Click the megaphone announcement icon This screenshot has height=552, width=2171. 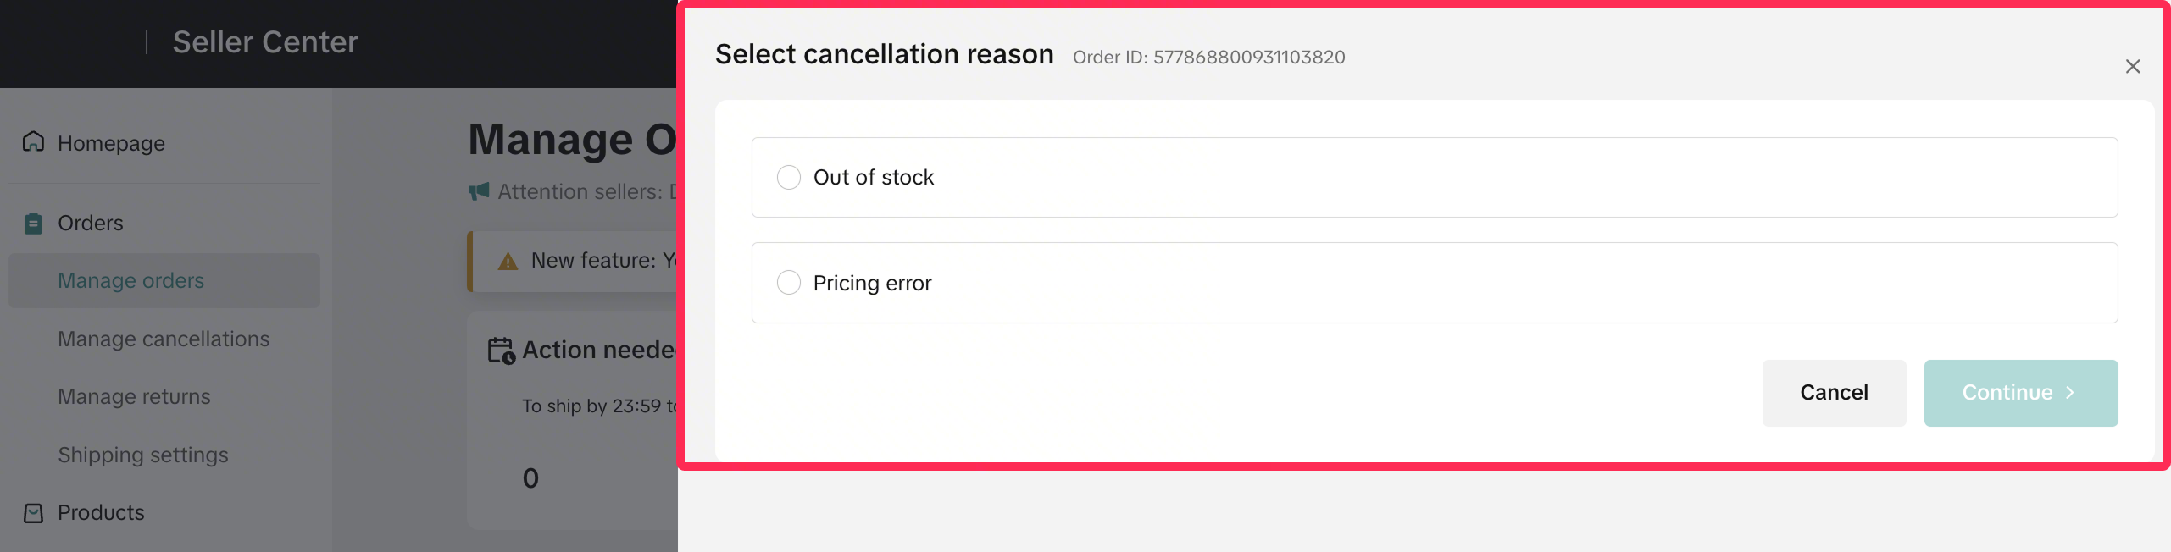coord(480,191)
